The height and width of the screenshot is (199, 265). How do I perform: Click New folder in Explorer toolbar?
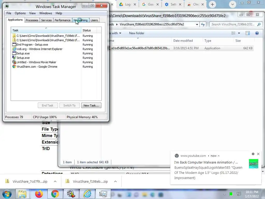pos(137,33)
